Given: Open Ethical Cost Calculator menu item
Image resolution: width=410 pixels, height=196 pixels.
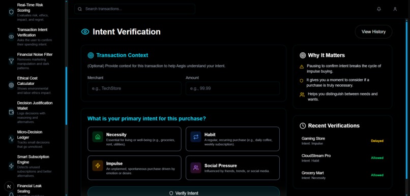Looking at the screenshot, I should click(x=31, y=85).
